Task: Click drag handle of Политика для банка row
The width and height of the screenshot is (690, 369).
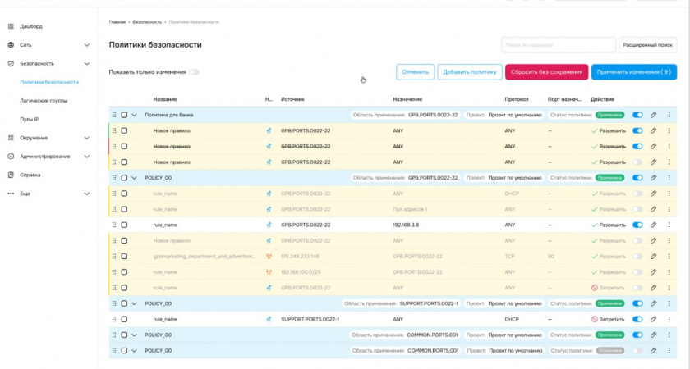Action: coord(114,116)
